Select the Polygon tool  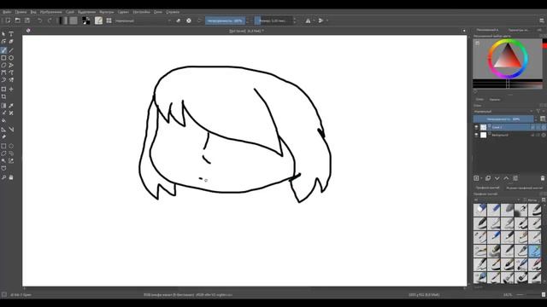3,65
